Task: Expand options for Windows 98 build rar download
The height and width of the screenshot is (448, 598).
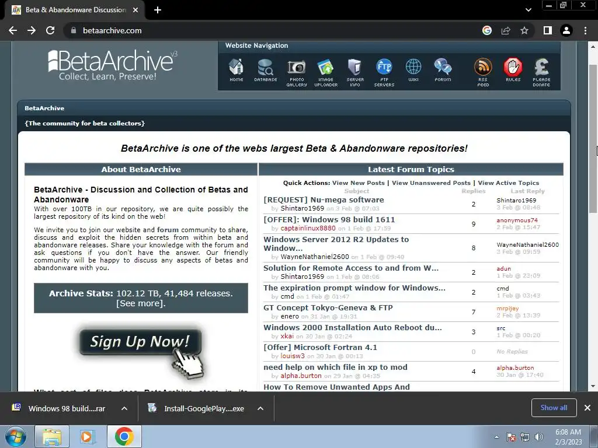Action: [x=124, y=408]
